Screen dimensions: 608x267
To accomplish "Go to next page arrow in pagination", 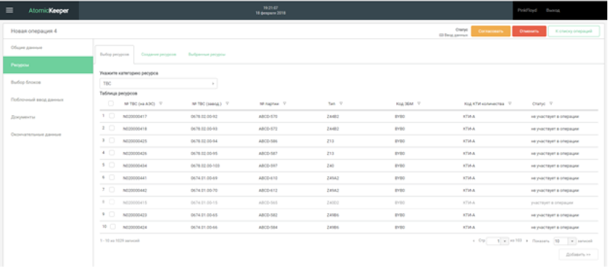I will coord(526,241).
